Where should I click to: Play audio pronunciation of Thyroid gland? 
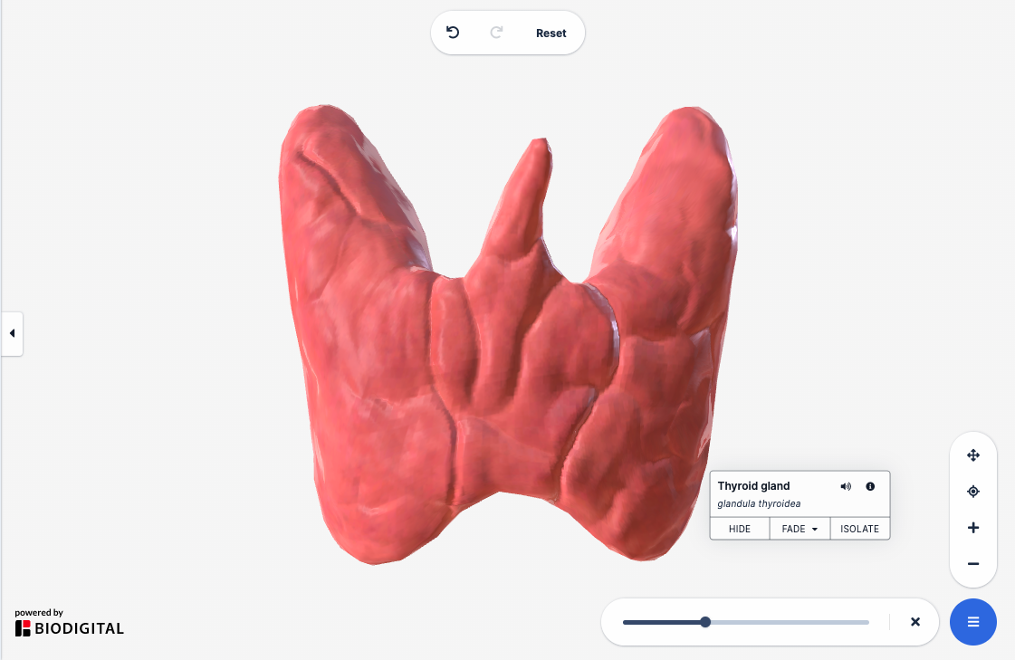pyautogui.click(x=846, y=486)
